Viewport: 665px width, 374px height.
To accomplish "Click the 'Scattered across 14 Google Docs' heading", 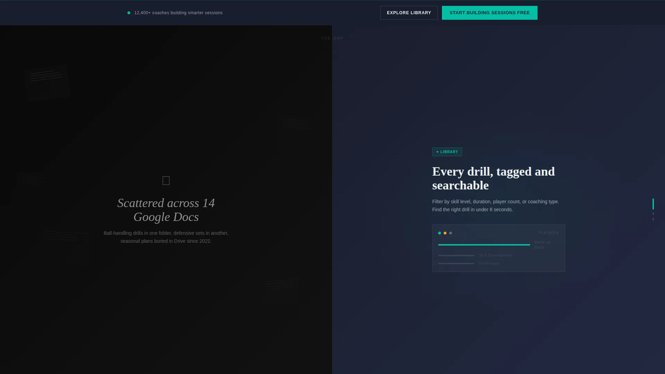I will (166, 210).
